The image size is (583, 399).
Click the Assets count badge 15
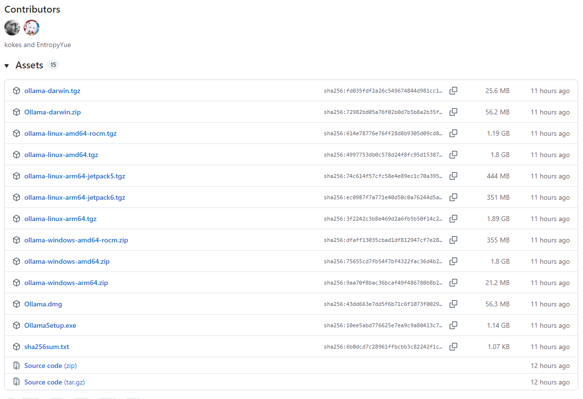[53, 65]
